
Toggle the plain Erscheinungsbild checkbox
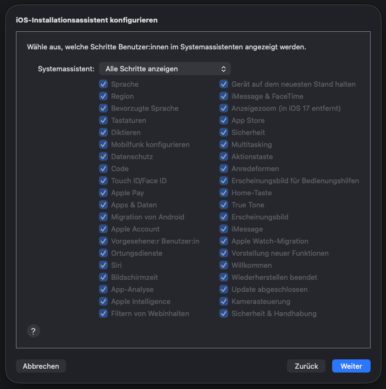tap(224, 217)
